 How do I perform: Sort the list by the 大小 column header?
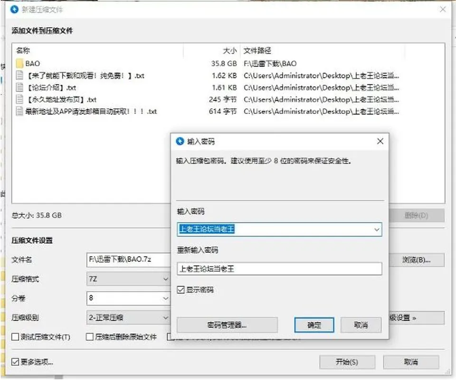[x=230, y=51]
